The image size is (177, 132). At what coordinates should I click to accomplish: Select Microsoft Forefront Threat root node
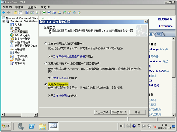click(x=22, y=18)
